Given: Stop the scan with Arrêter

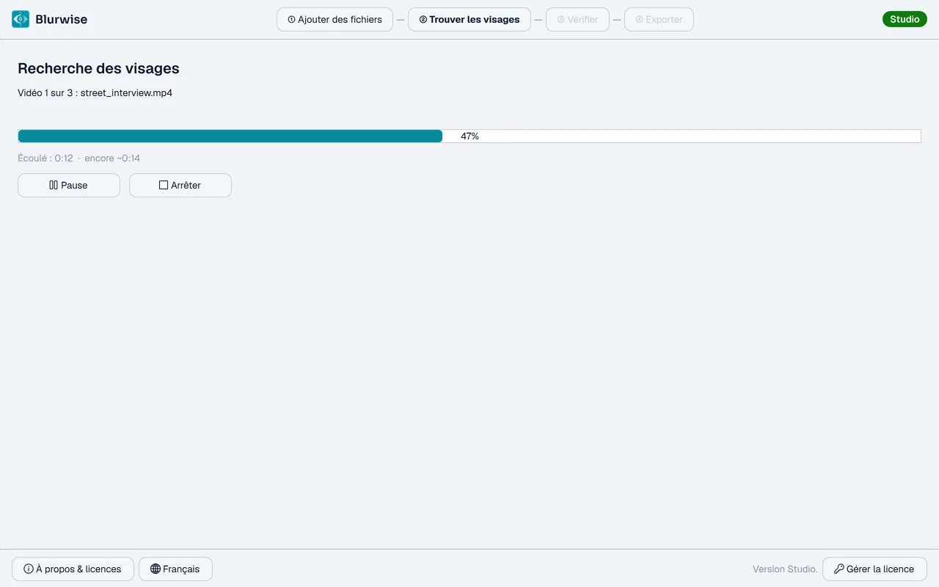Looking at the screenshot, I should pos(180,185).
